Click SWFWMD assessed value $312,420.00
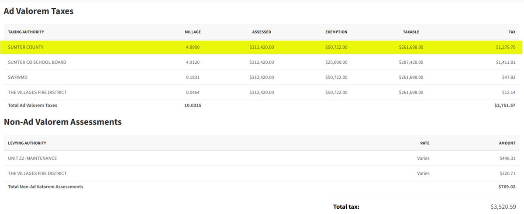Image resolution: width=524 pixels, height=214 pixels. 262,77
